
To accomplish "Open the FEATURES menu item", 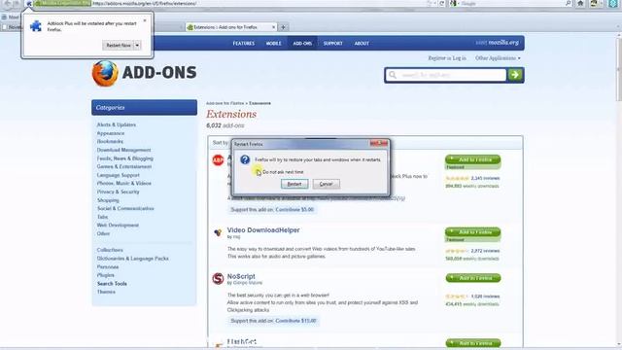I will coord(244,43).
